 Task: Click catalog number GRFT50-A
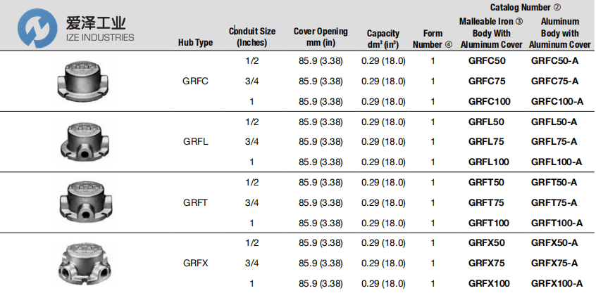pos(554,182)
